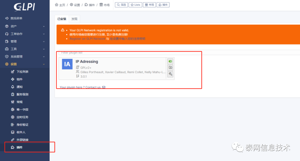Screen dimensions: 300x161
Task: Expand the 工具 menu chevron
Action: point(44,49)
